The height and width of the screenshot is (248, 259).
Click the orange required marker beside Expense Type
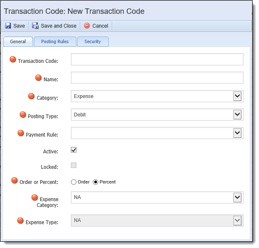tap(20, 221)
